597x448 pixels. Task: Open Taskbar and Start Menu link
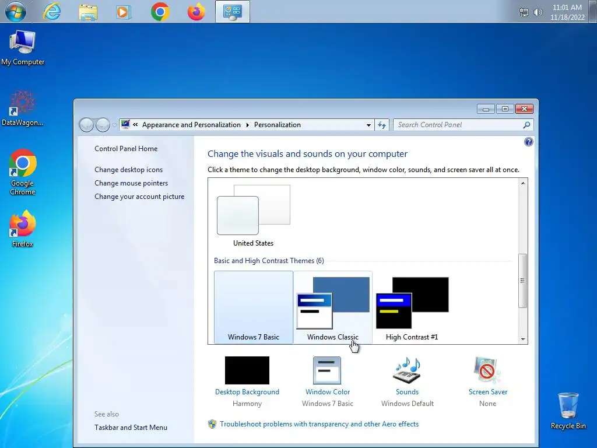click(x=131, y=428)
